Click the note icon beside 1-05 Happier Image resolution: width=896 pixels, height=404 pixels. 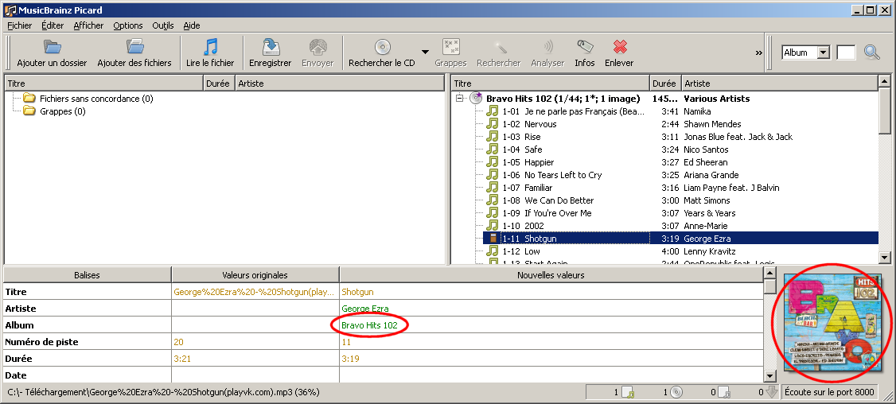tap(492, 162)
